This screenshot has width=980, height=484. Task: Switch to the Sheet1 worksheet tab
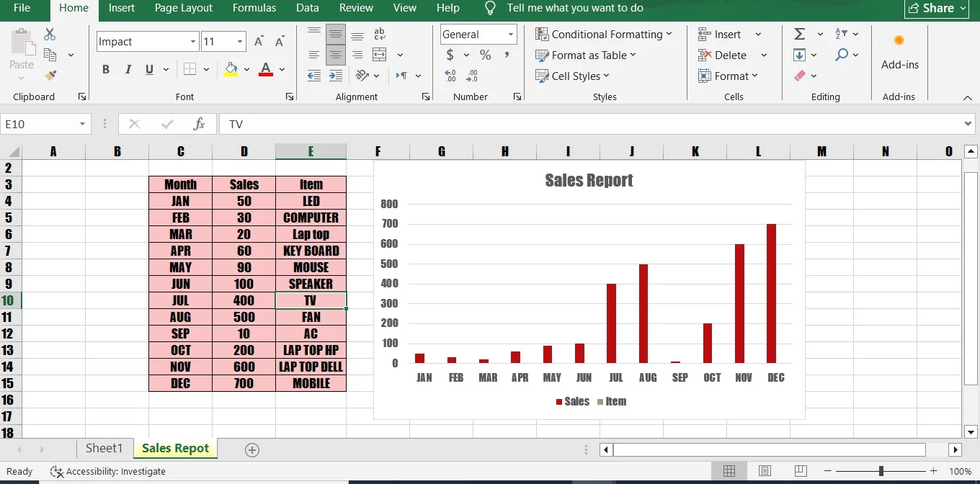point(104,448)
